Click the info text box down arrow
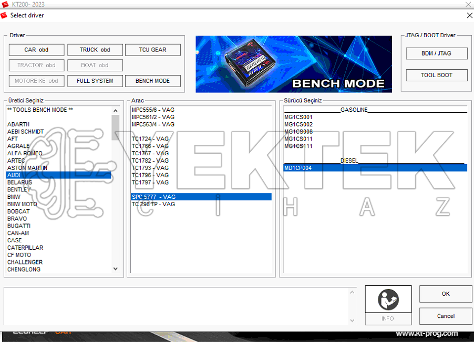This screenshot has height=342, width=474. pyautogui.click(x=352, y=320)
